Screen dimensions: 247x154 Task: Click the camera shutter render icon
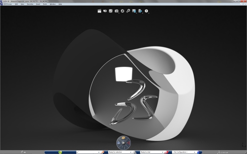point(122,11)
